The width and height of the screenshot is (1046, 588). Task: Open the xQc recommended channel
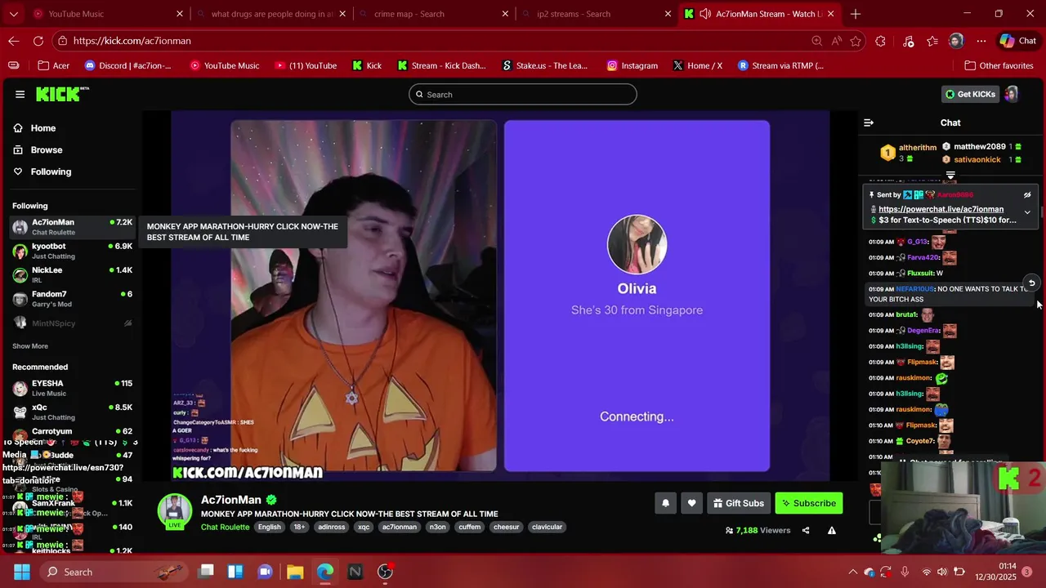click(x=72, y=412)
